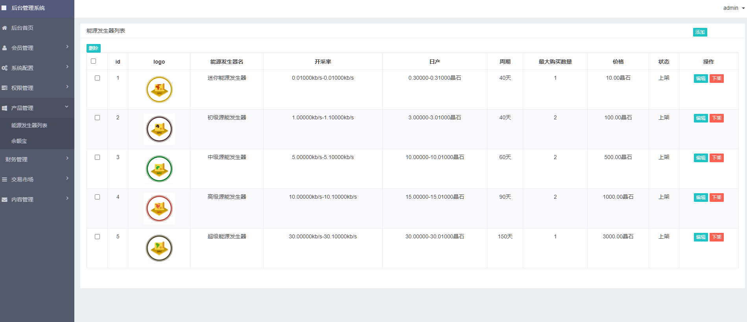This screenshot has height=322, width=747.
Task: Open 能源发生器列表 submenu item
Action: [30, 125]
